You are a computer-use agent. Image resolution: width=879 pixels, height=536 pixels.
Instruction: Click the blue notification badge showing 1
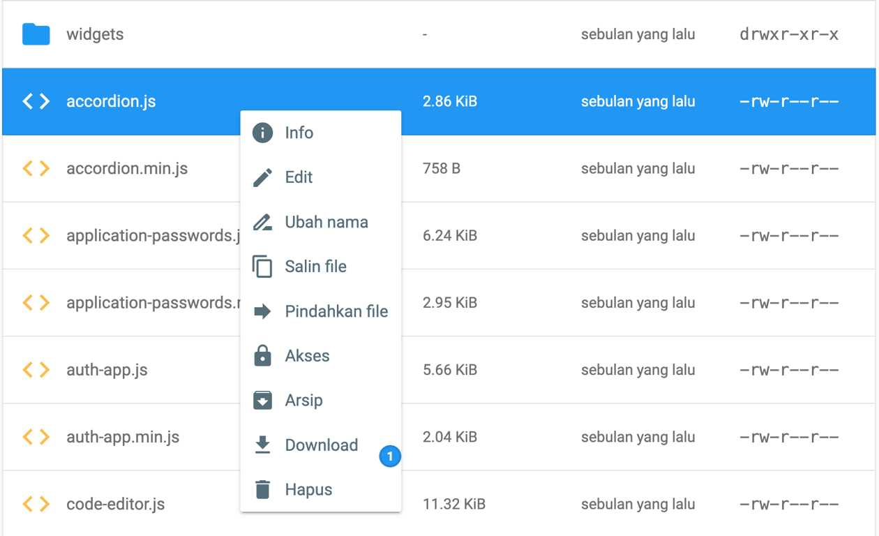tap(391, 457)
